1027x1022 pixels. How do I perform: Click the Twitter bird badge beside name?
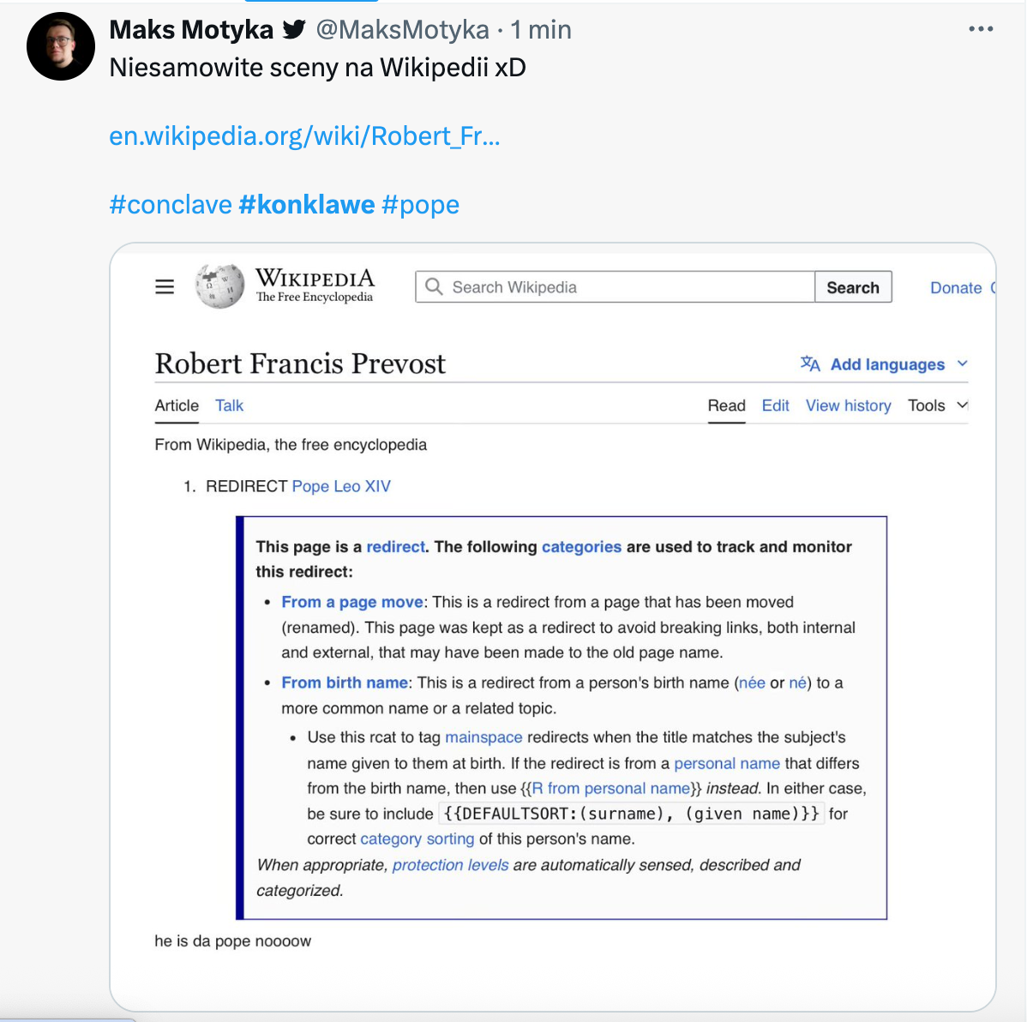[x=294, y=30]
